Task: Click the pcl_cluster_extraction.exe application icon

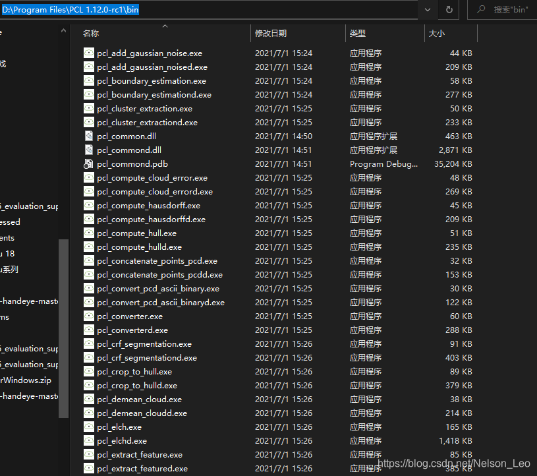Action: point(89,109)
